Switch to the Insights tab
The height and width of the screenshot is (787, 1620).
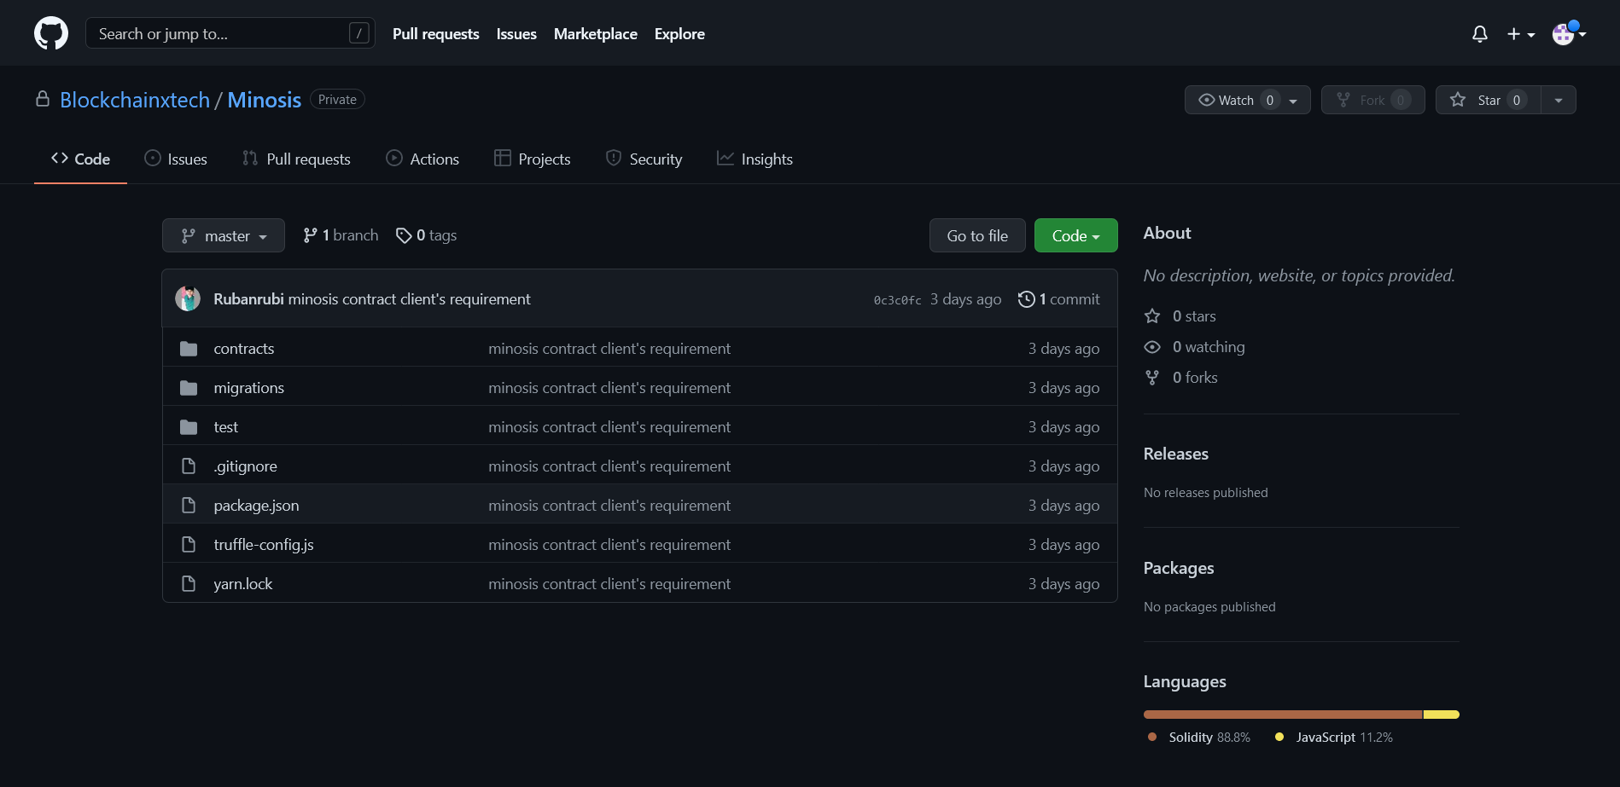point(755,159)
